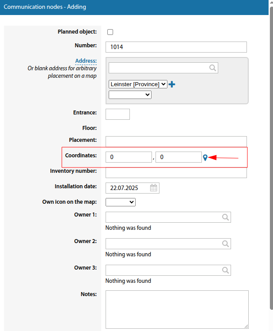Click inside the Notes text area
Screen dimensions: 273x331
click(177, 309)
